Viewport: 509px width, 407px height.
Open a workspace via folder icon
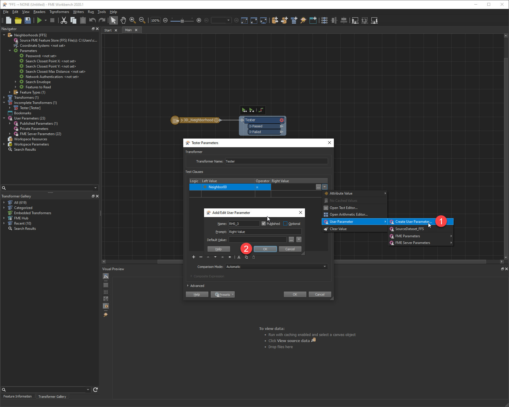(x=18, y=20)
